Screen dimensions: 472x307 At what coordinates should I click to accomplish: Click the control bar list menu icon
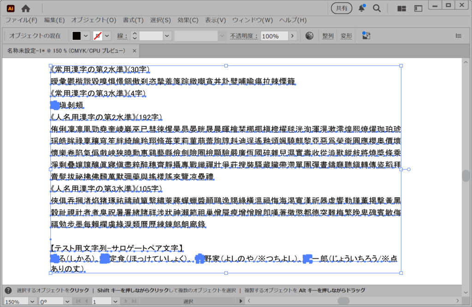458,36
